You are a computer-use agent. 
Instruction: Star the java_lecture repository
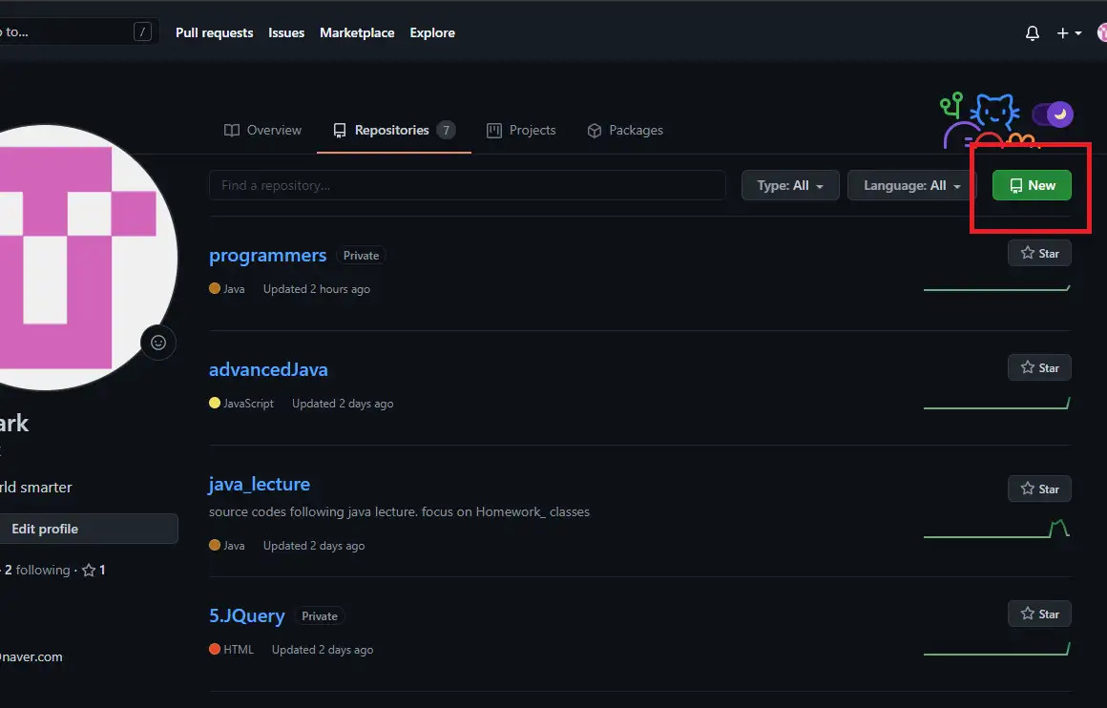(x=1039, y=489)
